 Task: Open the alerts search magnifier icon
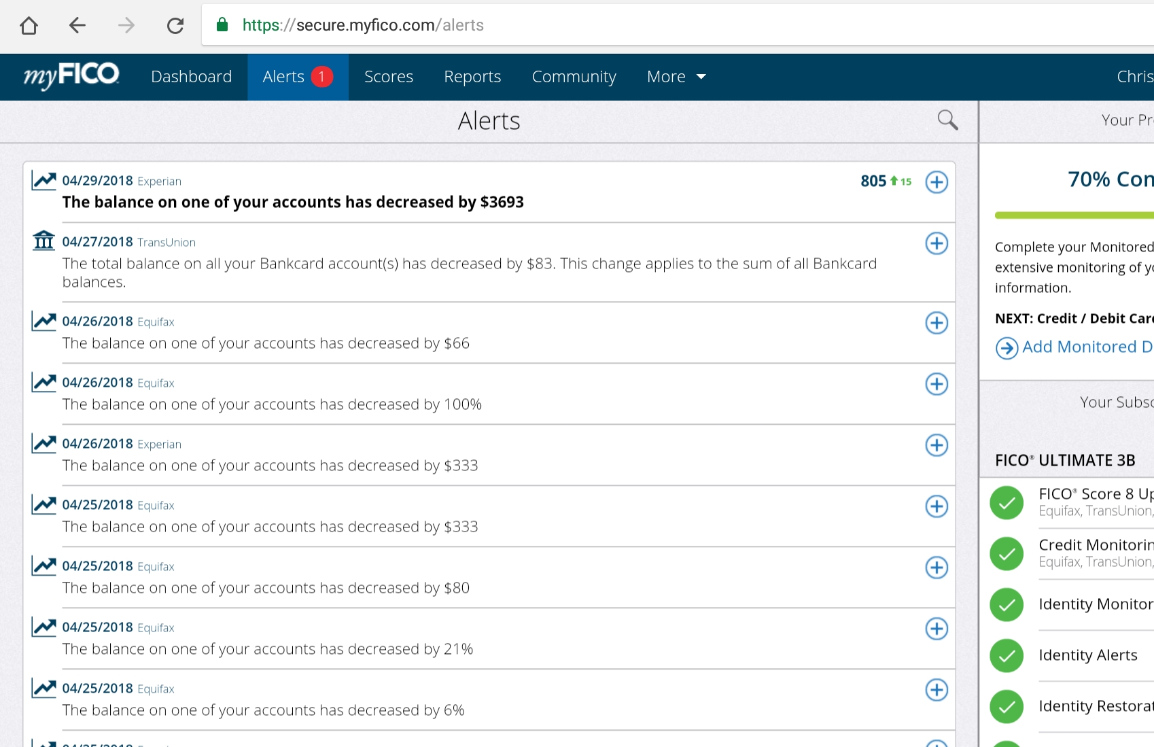coord(947,120)
